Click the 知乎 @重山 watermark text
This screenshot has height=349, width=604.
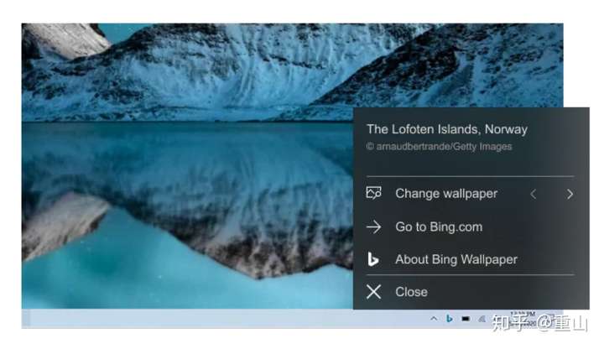pos(539,323)
